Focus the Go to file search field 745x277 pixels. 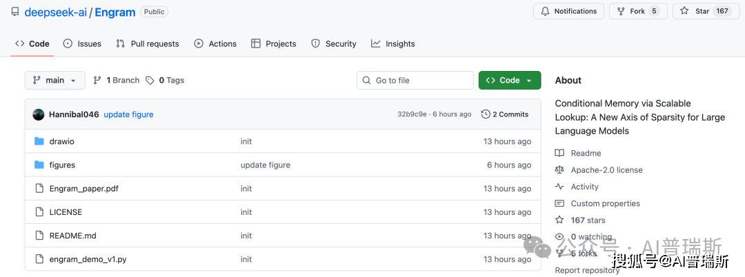point(415,80)
